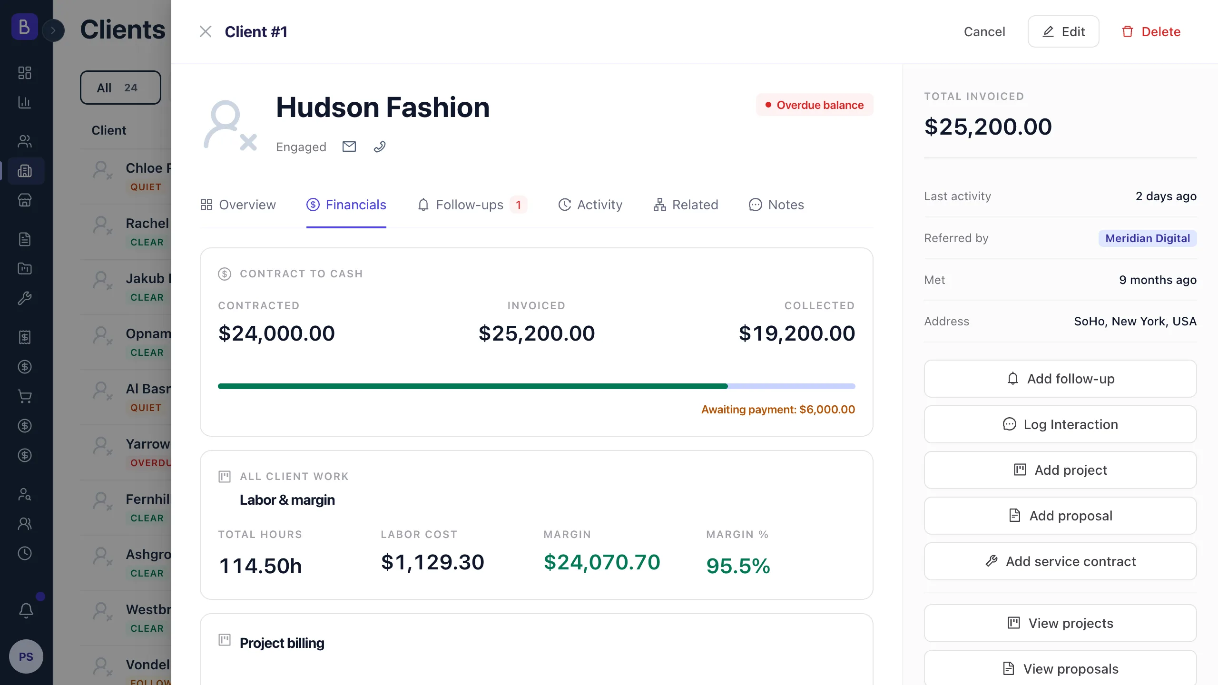
Task: Select the All 24 filter in Clients list
Action: click(120, 88)
